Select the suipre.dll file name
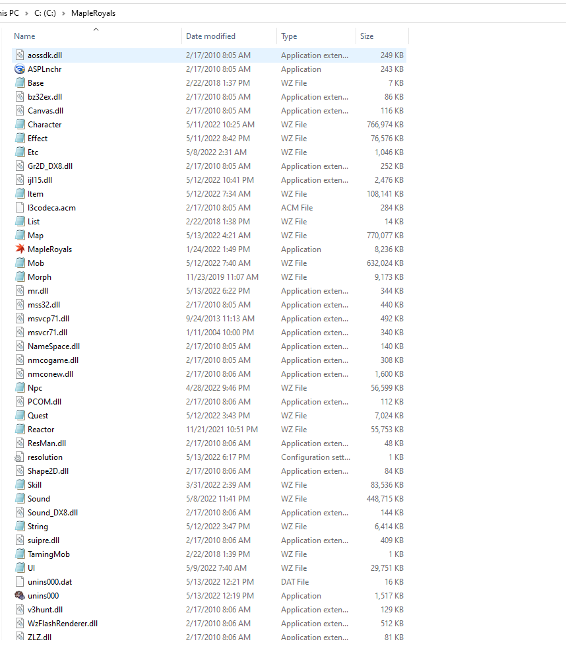Screen dimensions: 566x652 [44, 540]
